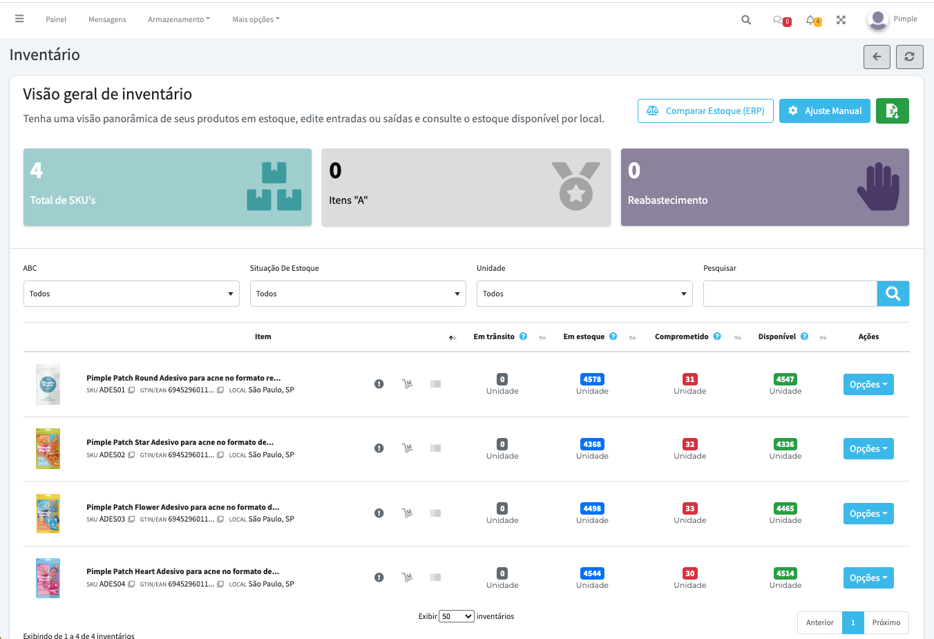The height and width of the screenshot is (639, 934).
Task: Open Opções for Pimple Patch Heart
Action: coord(868,578)
